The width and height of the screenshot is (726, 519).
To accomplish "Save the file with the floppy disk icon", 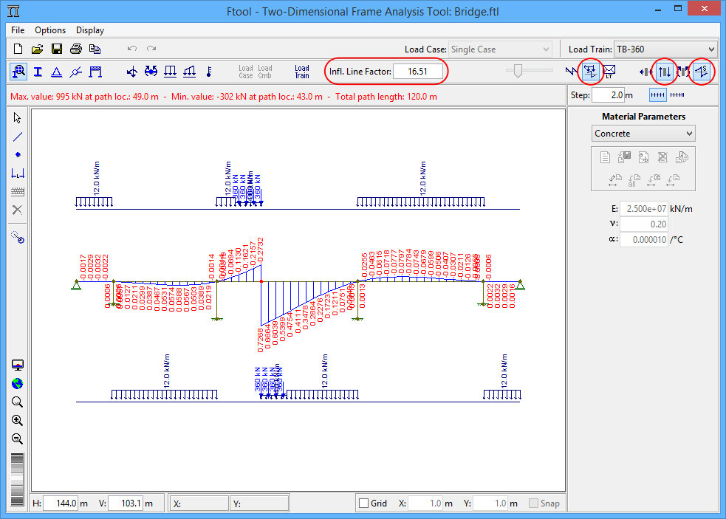I will click(x=56, y=49).
